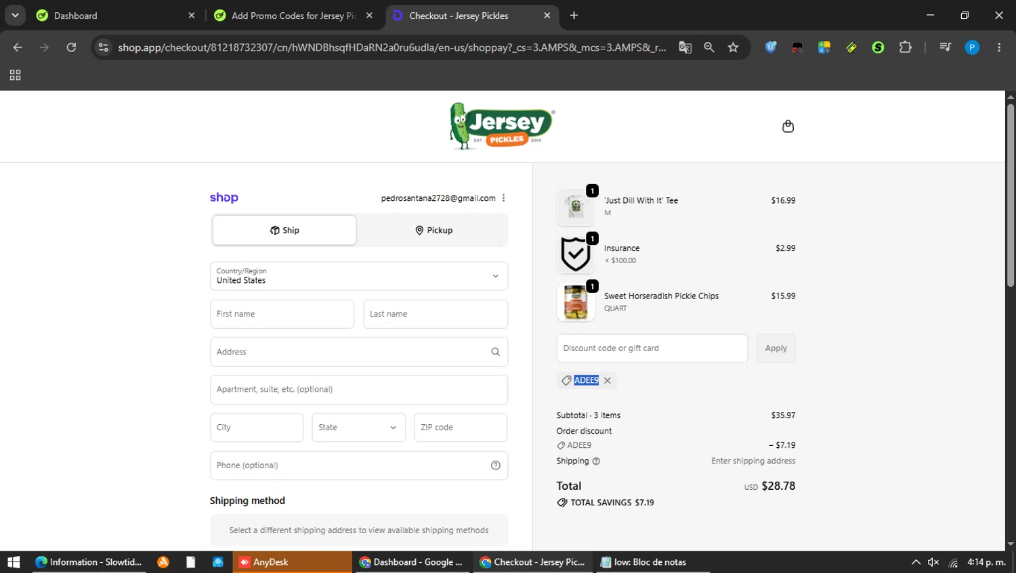Open the Extensions puzzle icon
The height and width of the screenshot is (573, 1016).
[905, 47]
